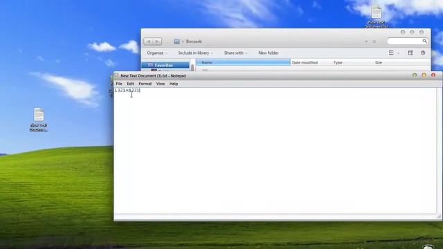Sort by the Name column header
443x249 pixels.
(x=243, y=62)
